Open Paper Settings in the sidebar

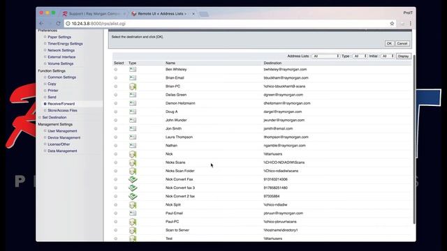pos(59,37)
